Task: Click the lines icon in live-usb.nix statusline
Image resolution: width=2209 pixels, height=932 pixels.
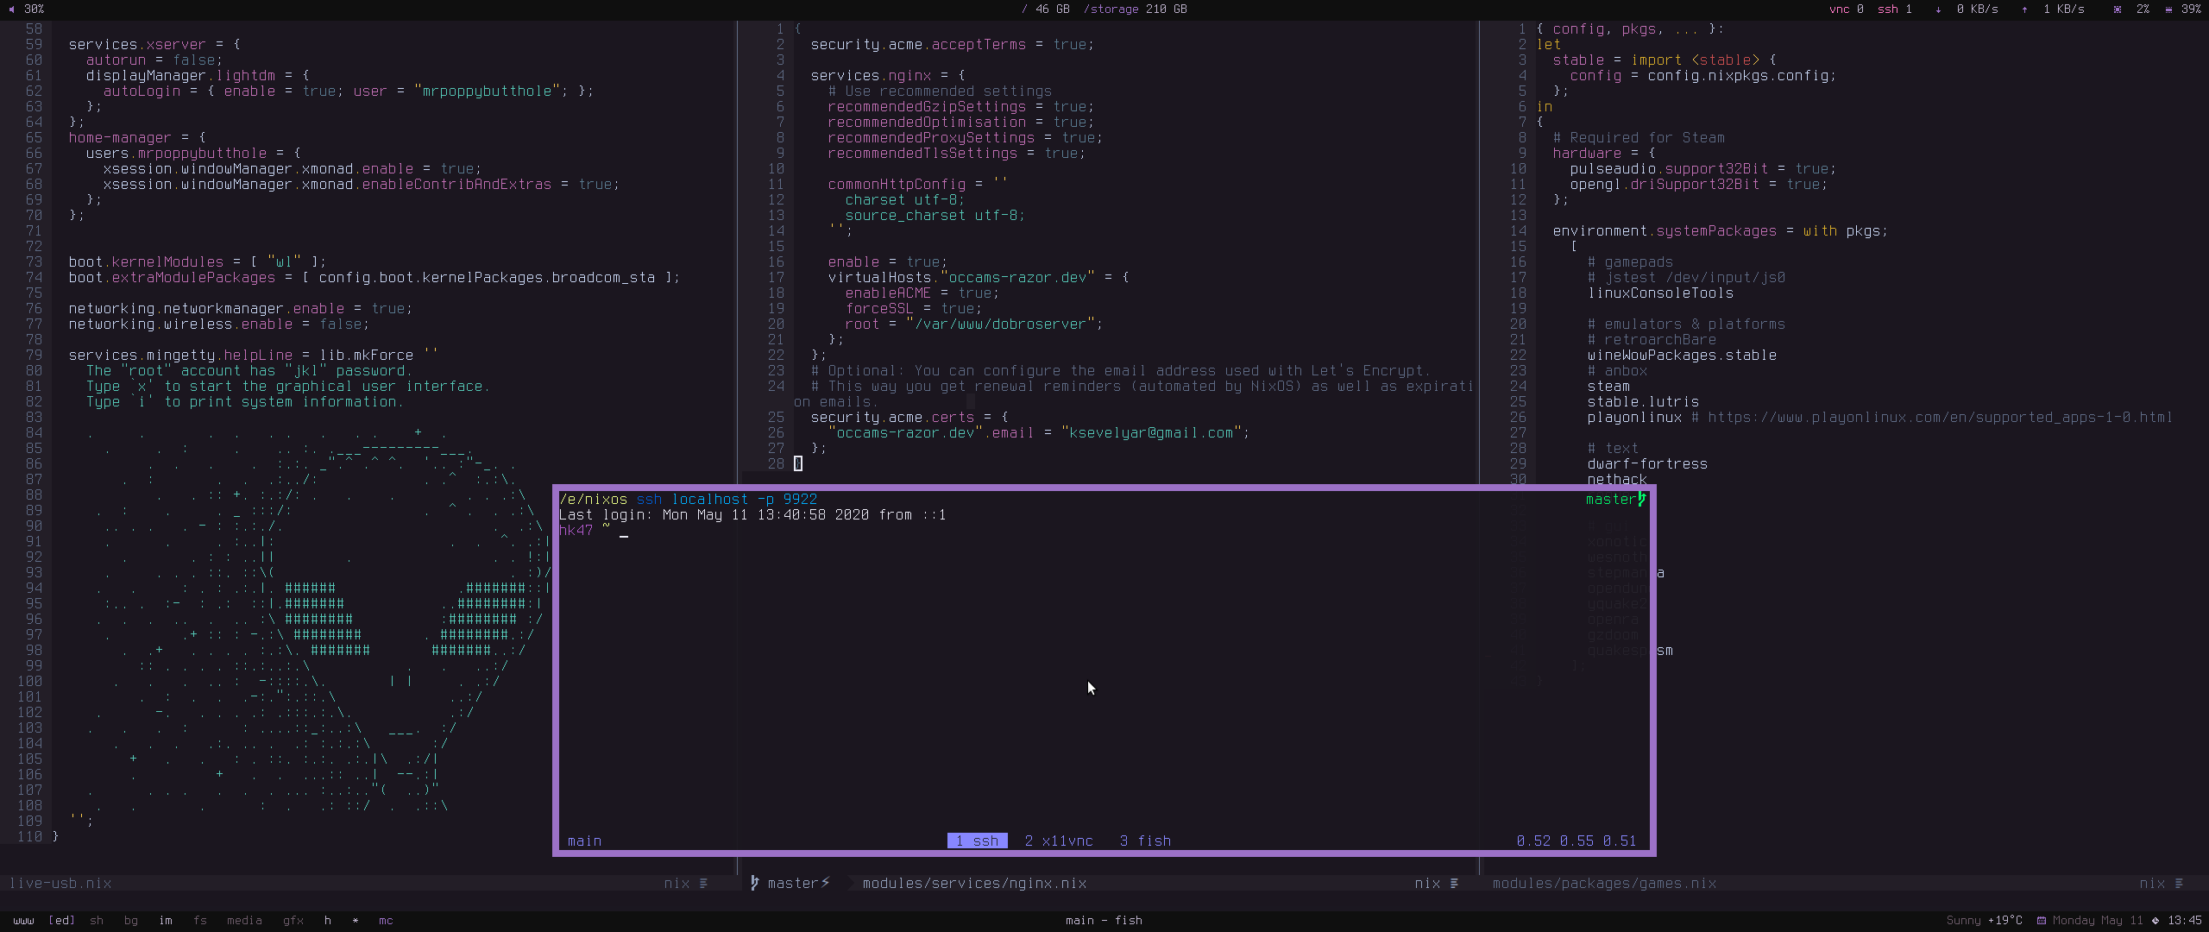Action: [704, 883]
